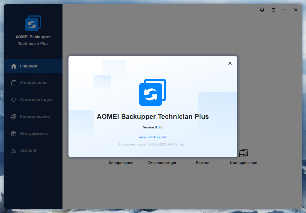Click the AOMEI Backupper name in sidebar

coord(33,37)
